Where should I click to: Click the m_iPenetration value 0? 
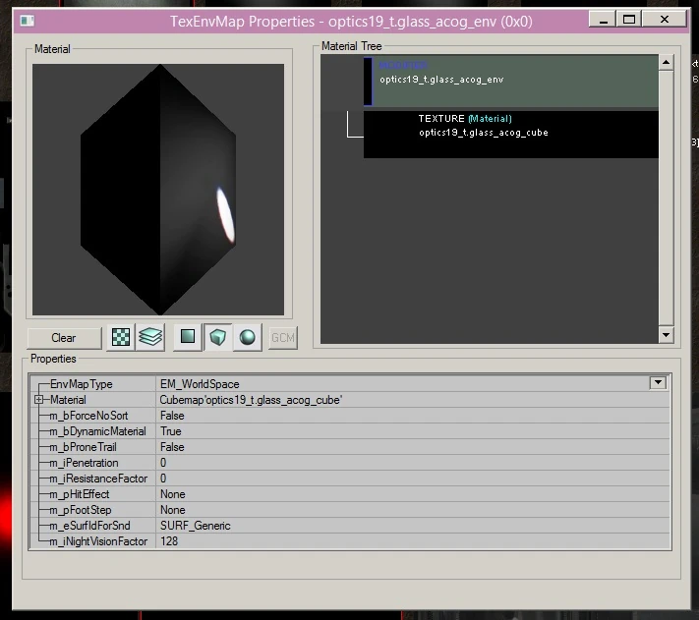(x=163, y=463)
